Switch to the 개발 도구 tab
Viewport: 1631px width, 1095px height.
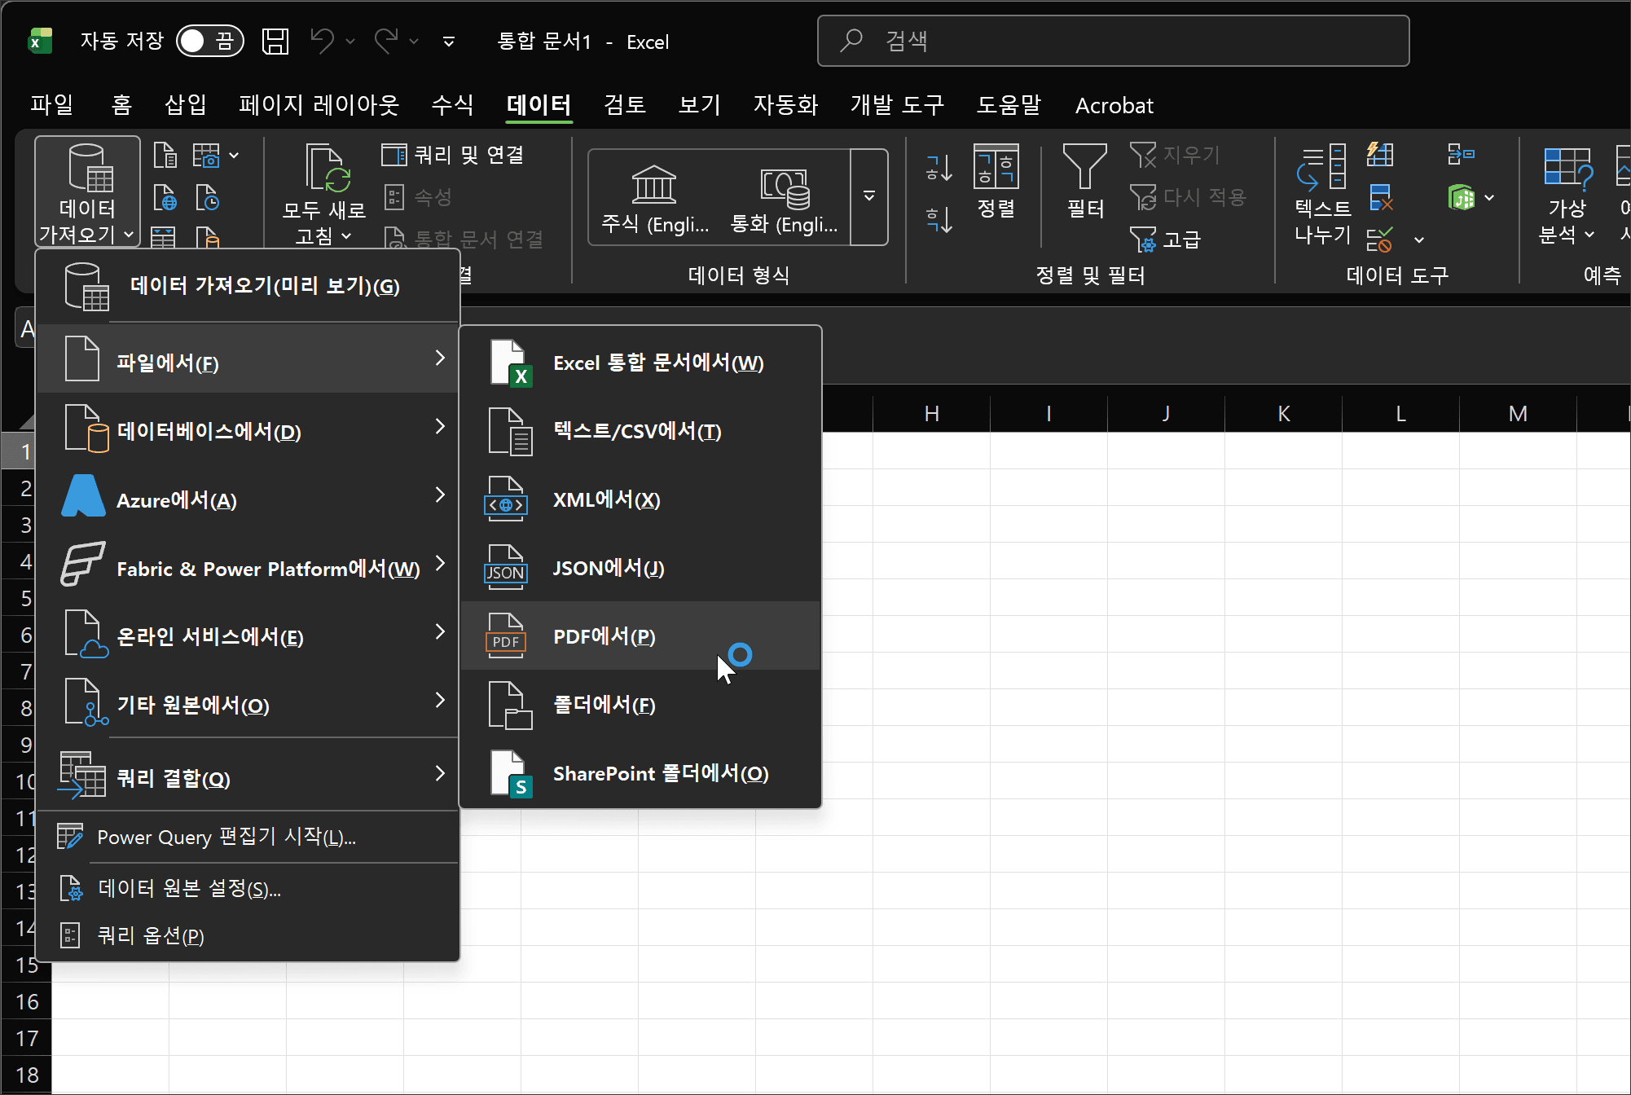pos(897,105)
